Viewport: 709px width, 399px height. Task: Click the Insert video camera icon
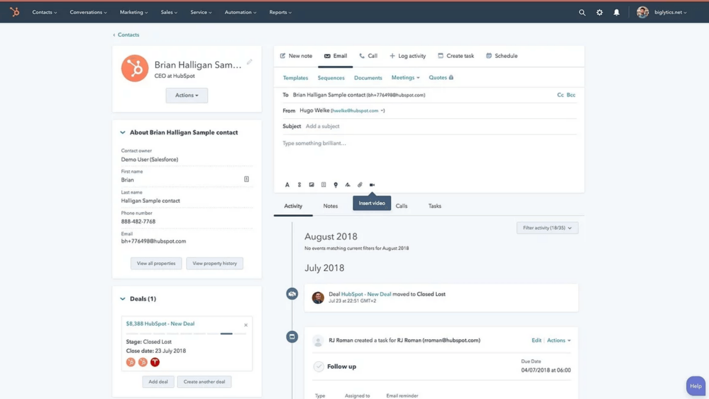point(372,185)
